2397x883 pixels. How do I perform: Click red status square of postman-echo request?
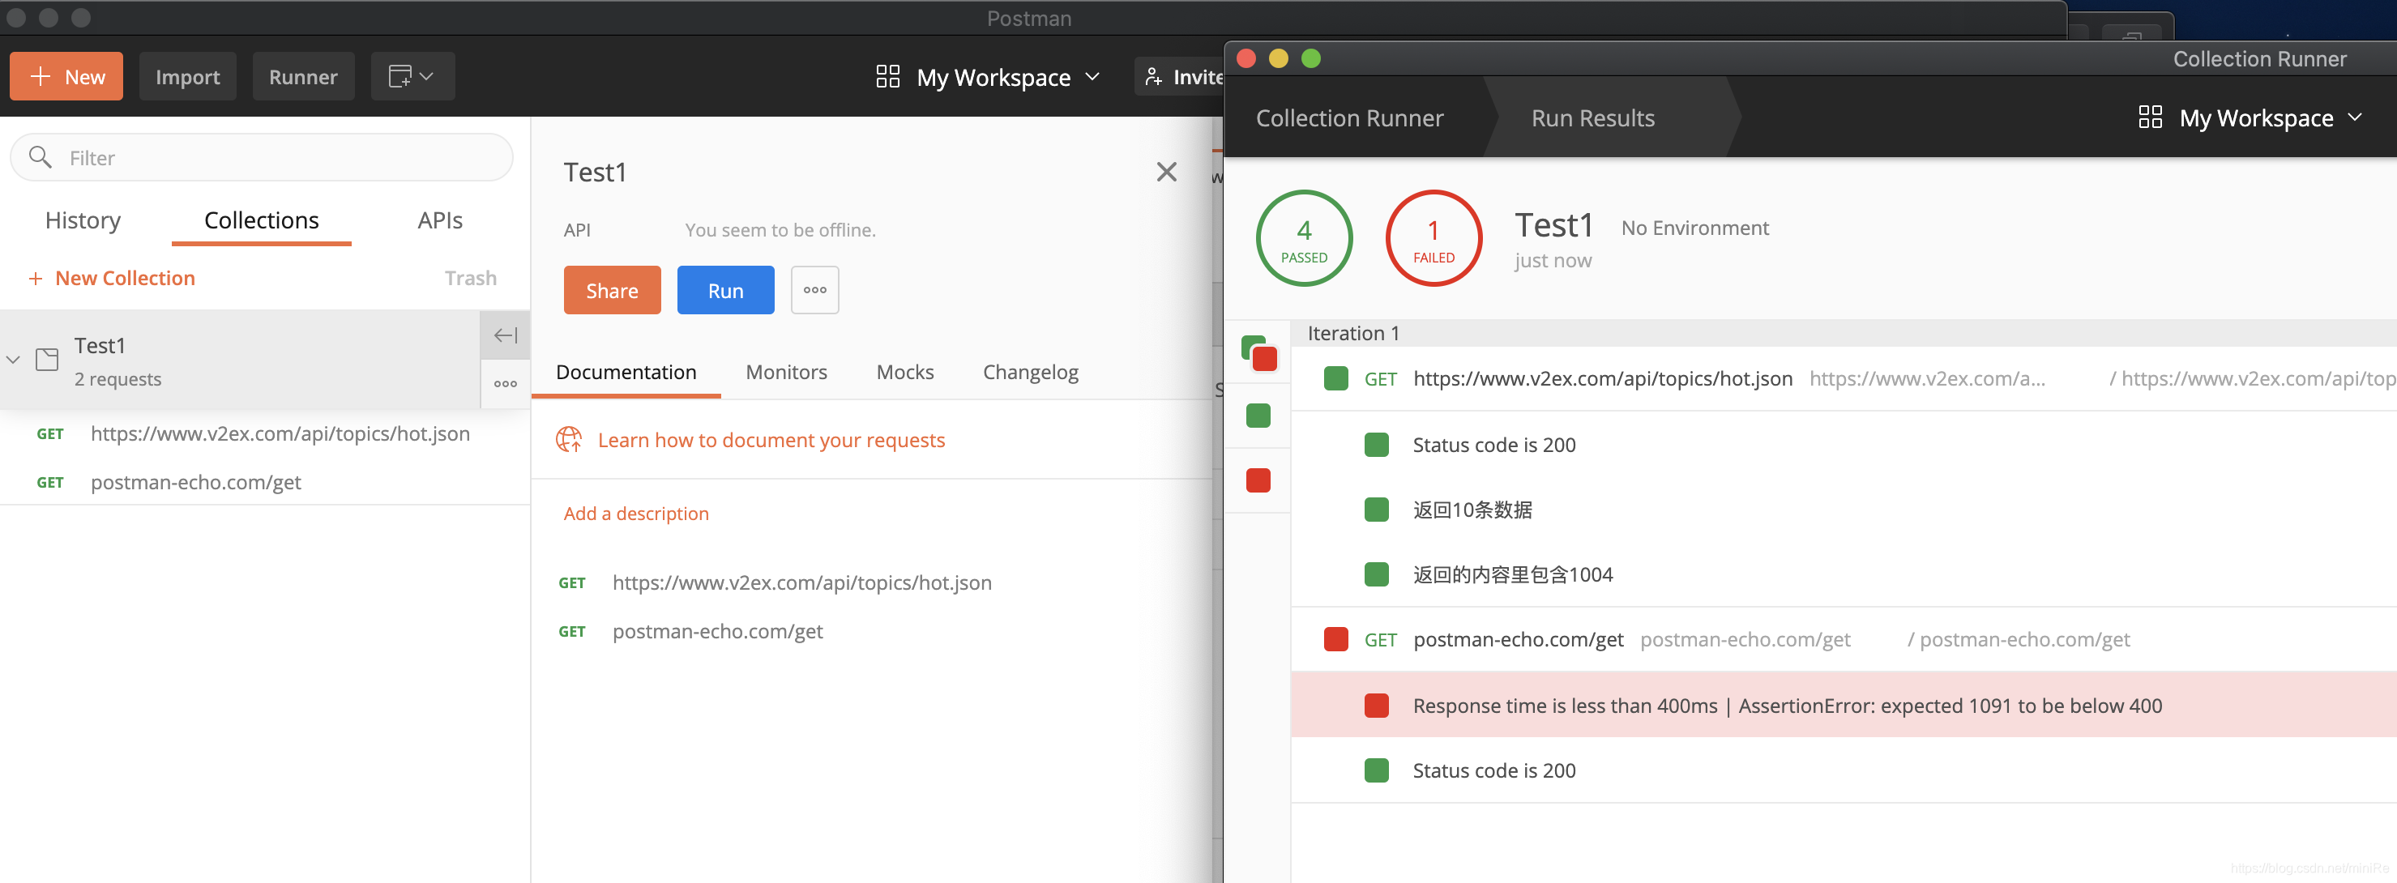(x=1335, y=639)
